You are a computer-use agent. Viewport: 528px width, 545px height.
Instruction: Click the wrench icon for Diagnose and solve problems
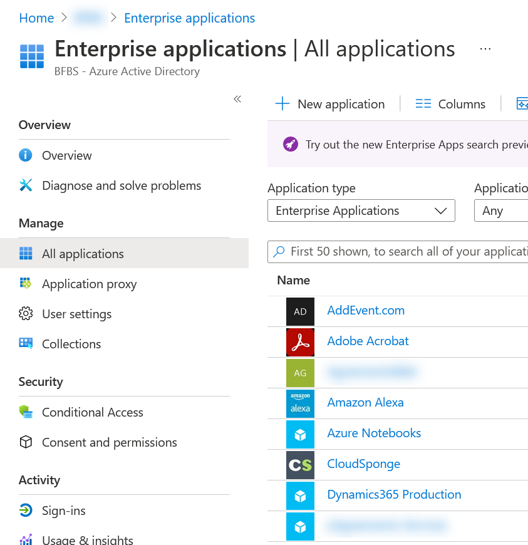pyautogui.click(x=26, y=185)
